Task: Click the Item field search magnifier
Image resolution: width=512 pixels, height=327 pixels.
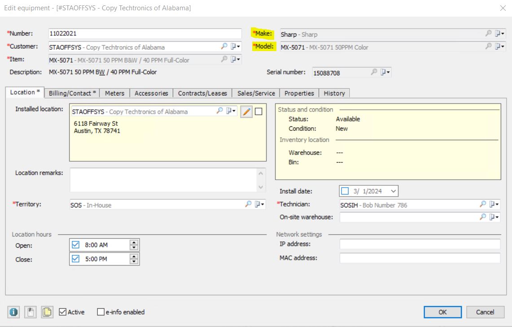Action: [224, 59]
